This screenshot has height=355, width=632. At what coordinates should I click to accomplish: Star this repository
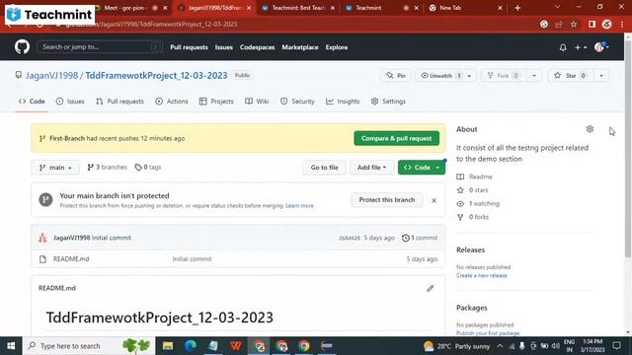point(570,76)
